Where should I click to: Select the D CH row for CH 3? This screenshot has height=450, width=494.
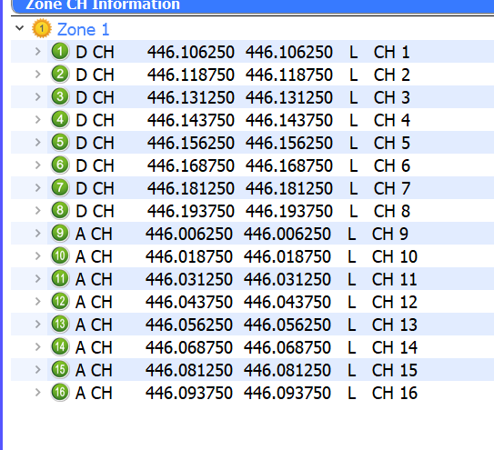[x=252, y=97]
